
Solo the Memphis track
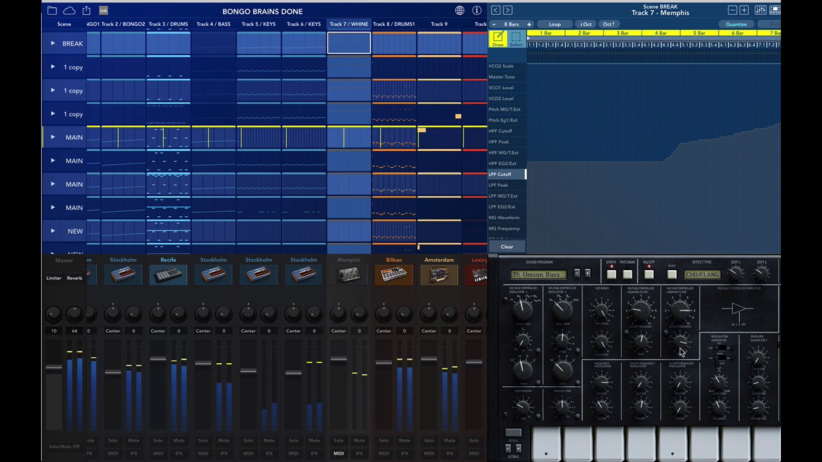tap(338, 440)
